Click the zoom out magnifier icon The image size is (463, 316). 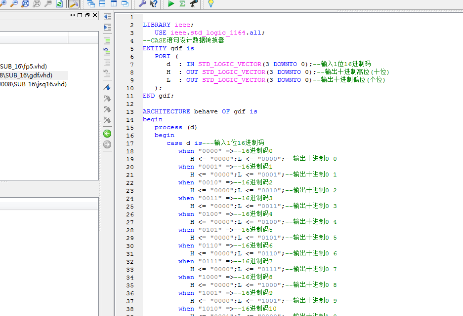[x=14, y=3]
